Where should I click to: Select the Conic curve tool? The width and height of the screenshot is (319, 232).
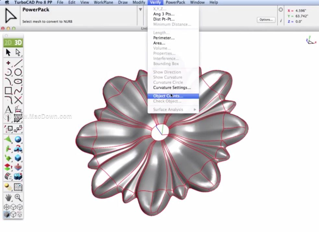click(x=8, y=82)
